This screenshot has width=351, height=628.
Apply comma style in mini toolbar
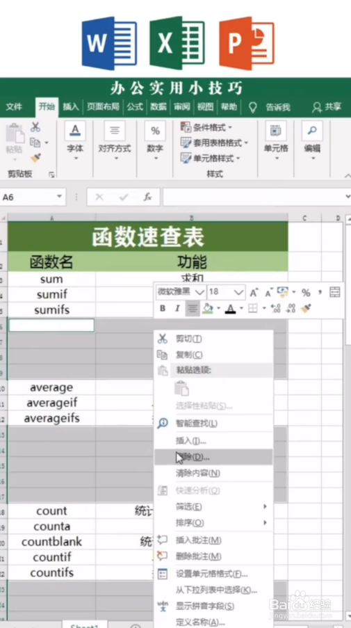pyautogui.click(x=320, y=293)
